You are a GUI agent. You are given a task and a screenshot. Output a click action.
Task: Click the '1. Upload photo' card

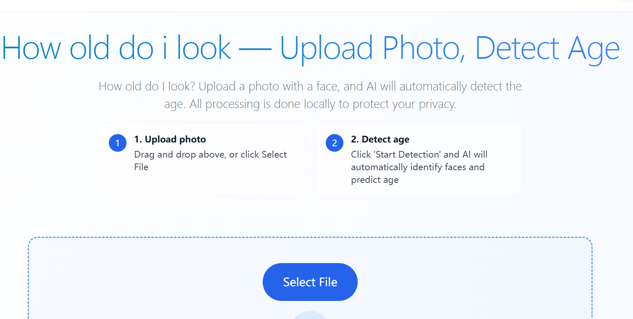point(202,159)
